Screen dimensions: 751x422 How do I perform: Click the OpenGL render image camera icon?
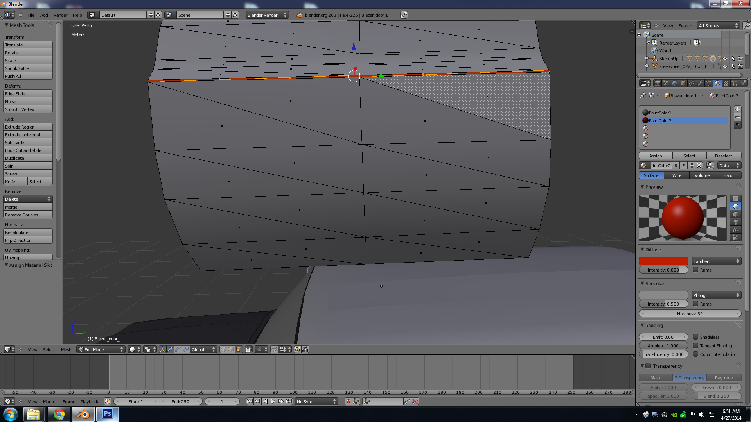pos(298,349)
